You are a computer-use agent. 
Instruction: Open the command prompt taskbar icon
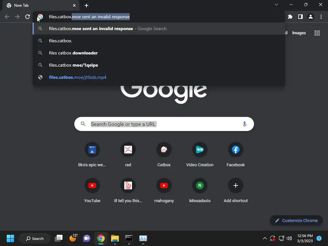pyautogui.click(x=129, y=238)
